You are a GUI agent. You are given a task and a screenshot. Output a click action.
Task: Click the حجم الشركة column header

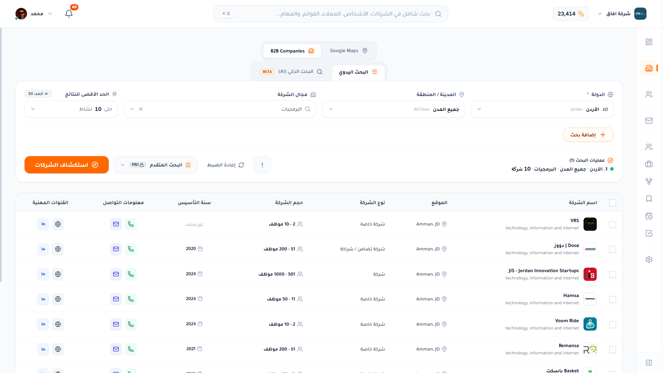(289, 202)
